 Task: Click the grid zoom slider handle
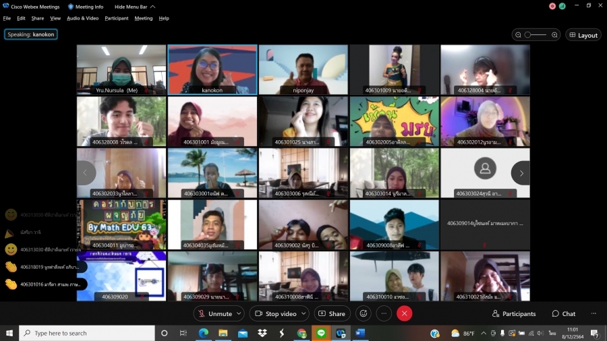click(x=529, y=35)
